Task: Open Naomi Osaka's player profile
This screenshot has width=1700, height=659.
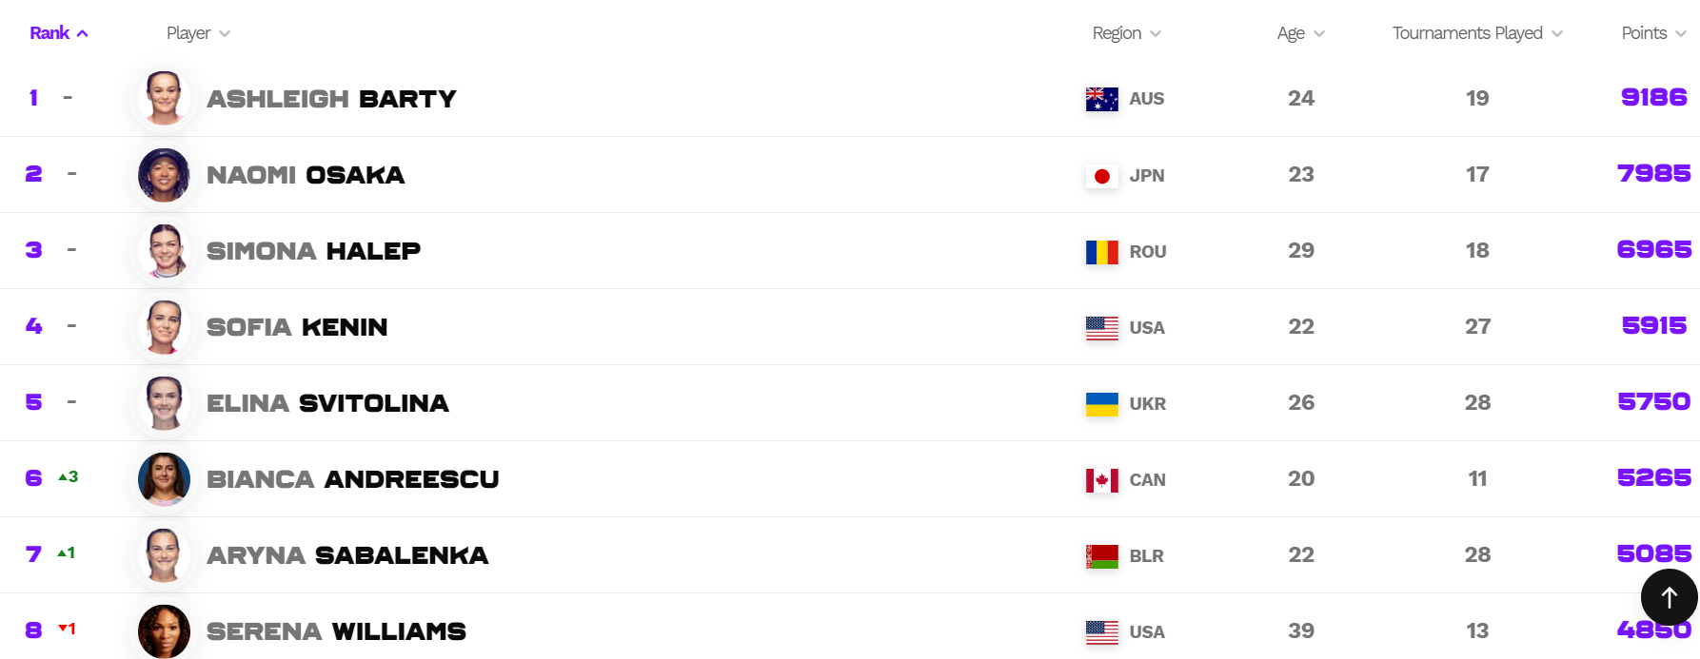Action: (x=306, y=175)
